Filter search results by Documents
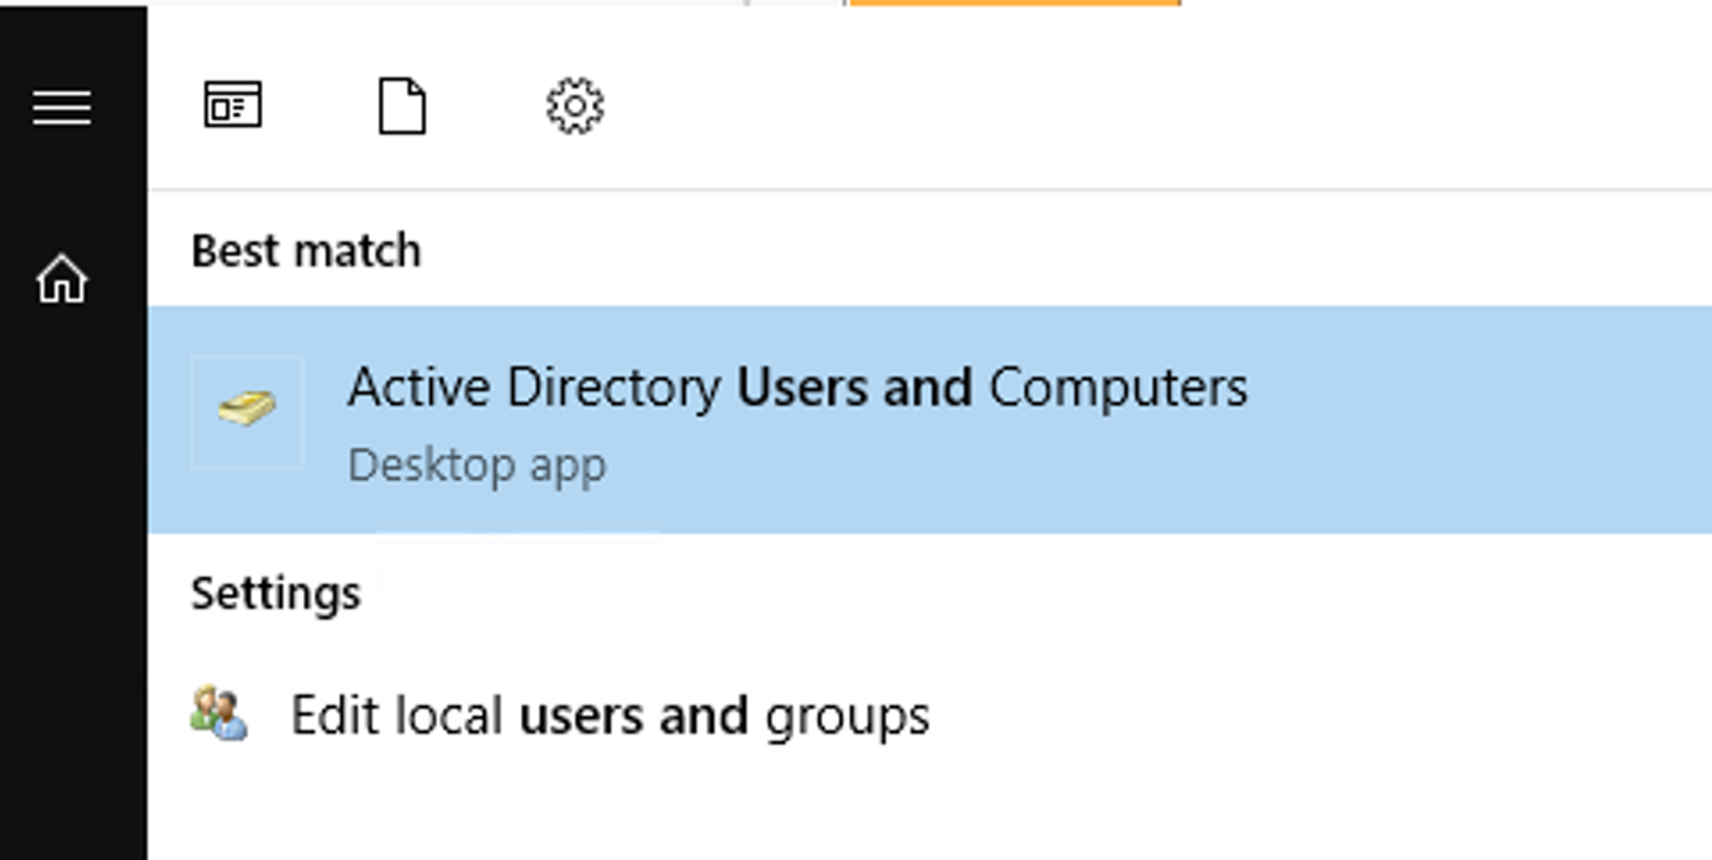1712x860 pixels. (x=402, y=106)
